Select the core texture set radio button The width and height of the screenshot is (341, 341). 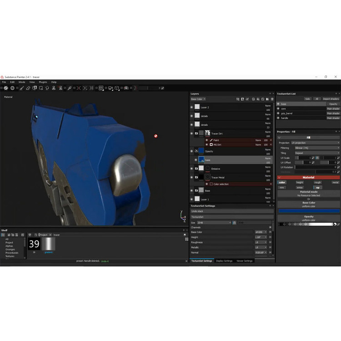click(278, 109)
